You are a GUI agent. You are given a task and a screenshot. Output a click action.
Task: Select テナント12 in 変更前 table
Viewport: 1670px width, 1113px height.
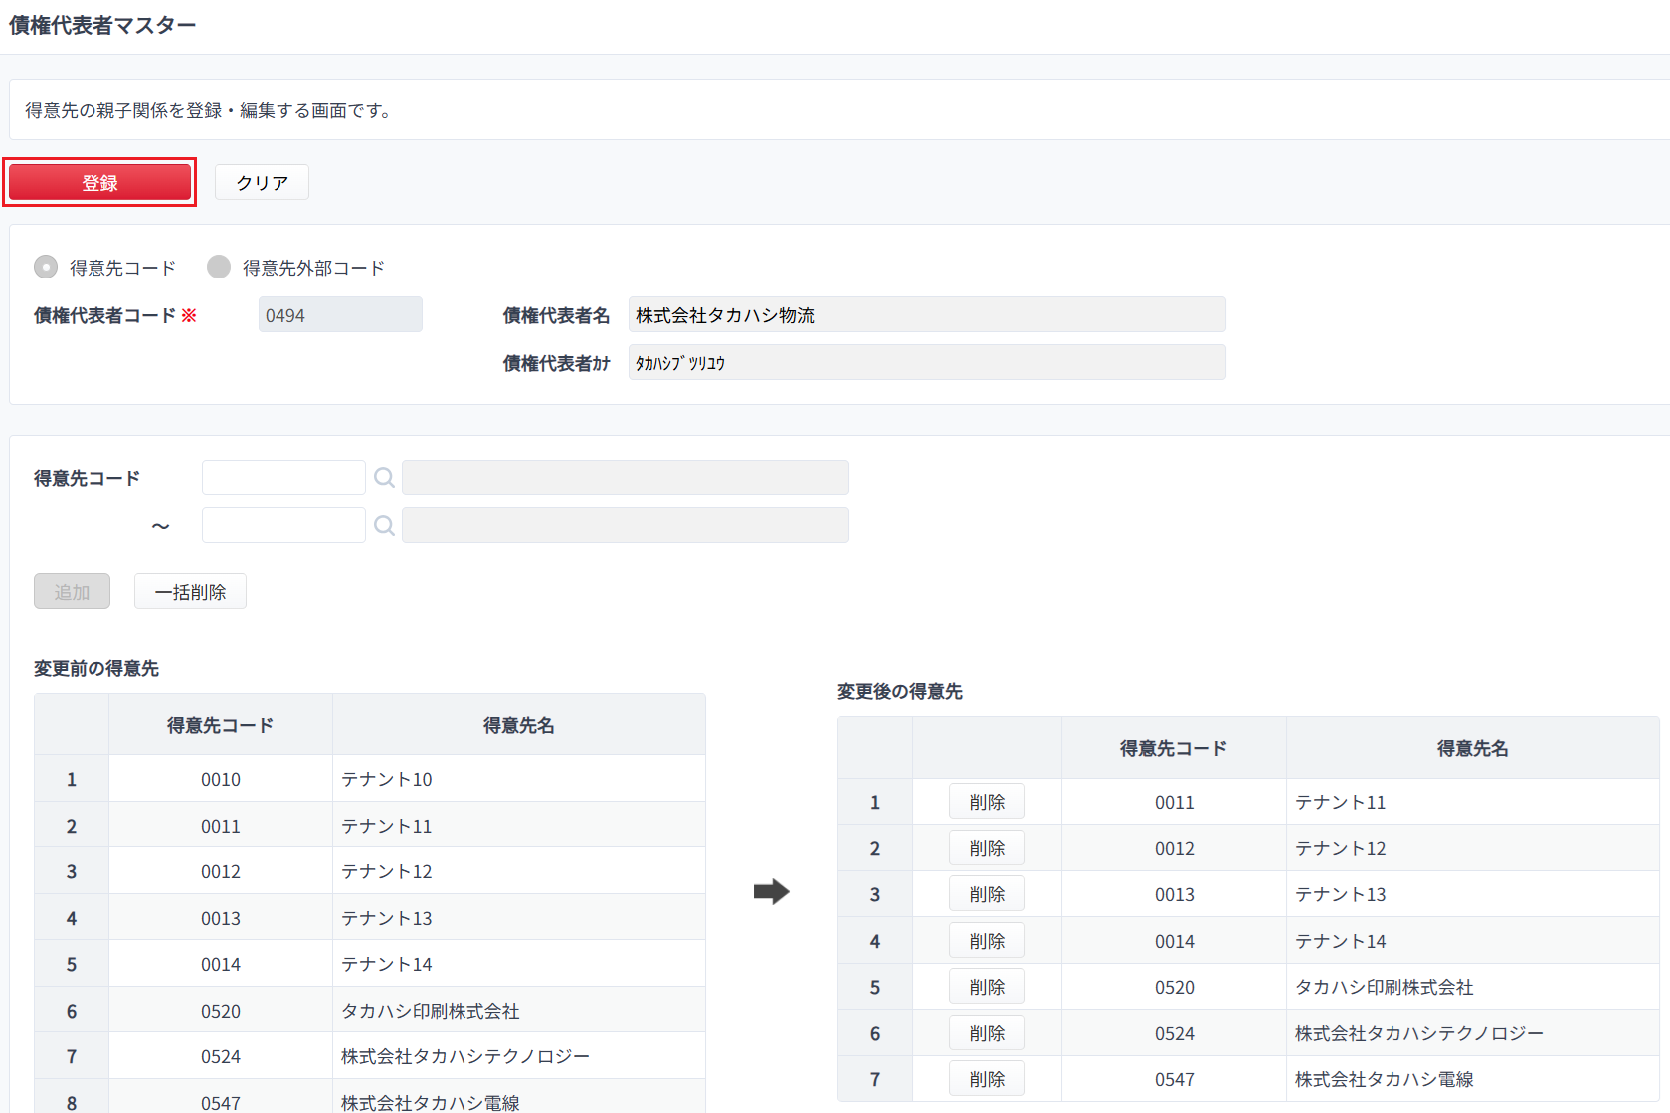coord(519,871)
